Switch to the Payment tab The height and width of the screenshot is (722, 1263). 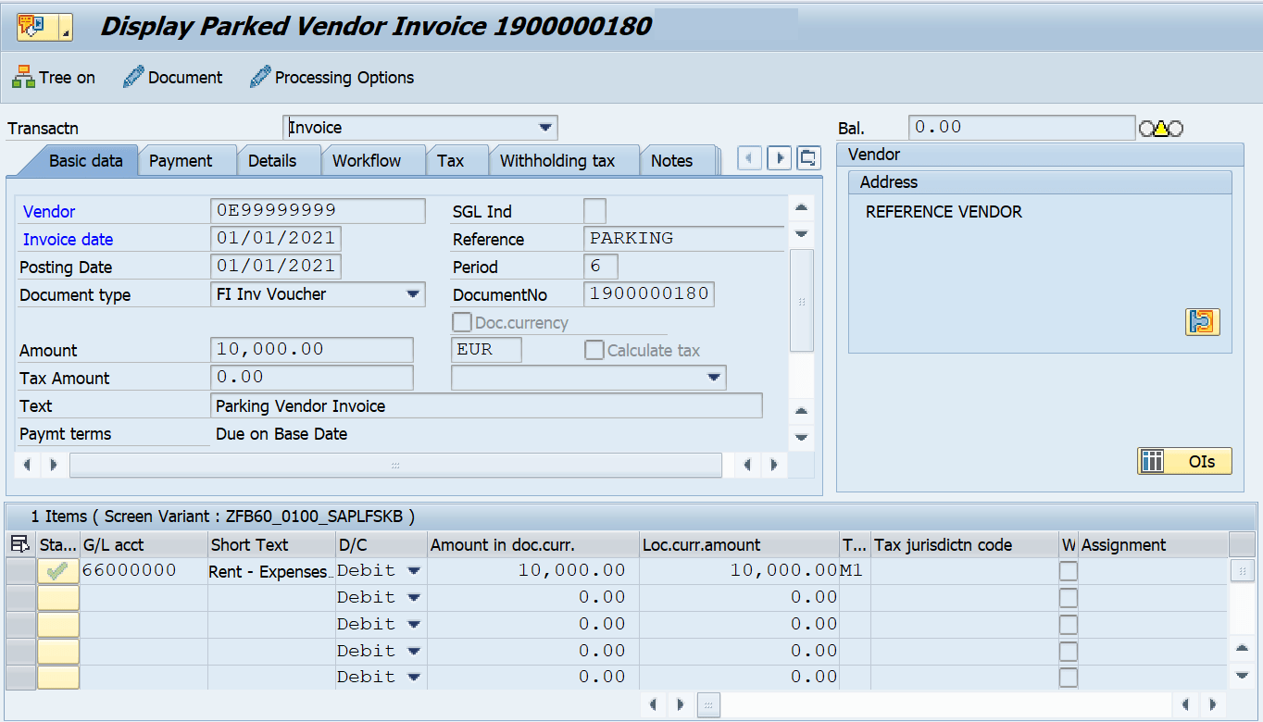[x=186, y=159]
